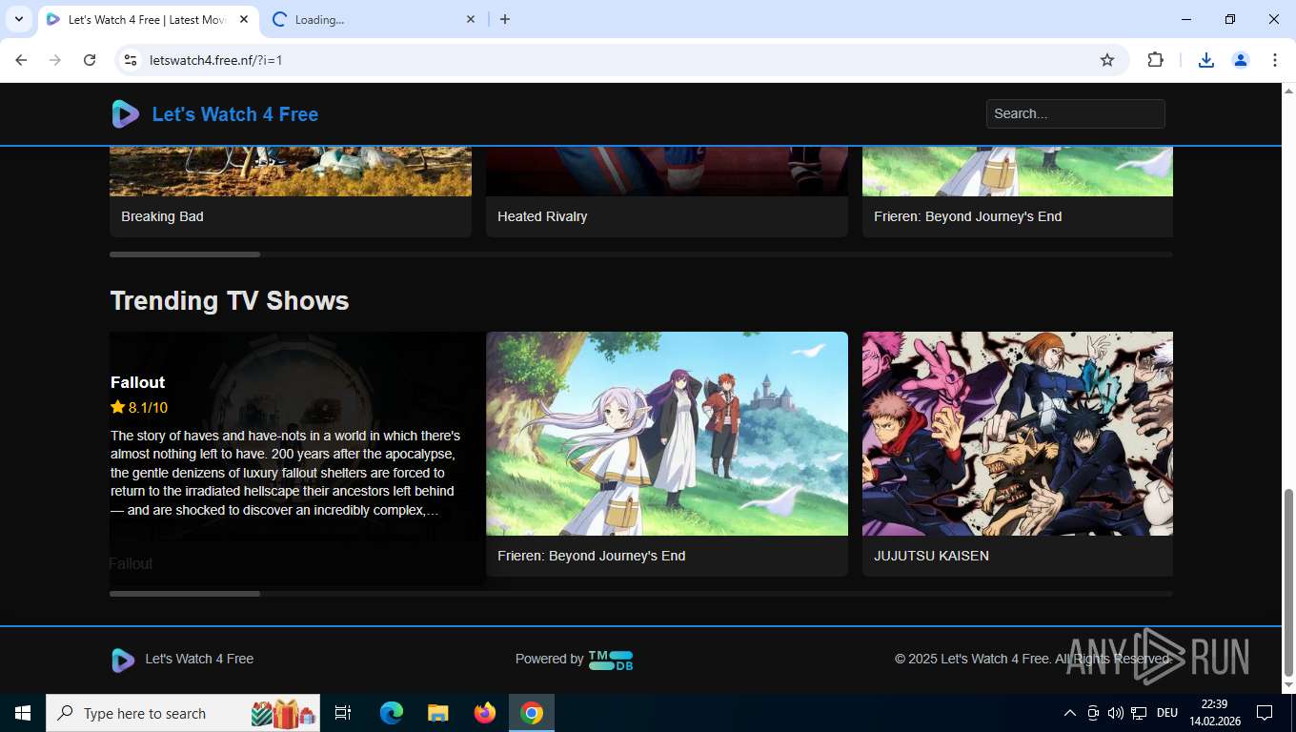Bookmark this page with the star icon
The image size is (1296, 732).
tap(1107, 60)
